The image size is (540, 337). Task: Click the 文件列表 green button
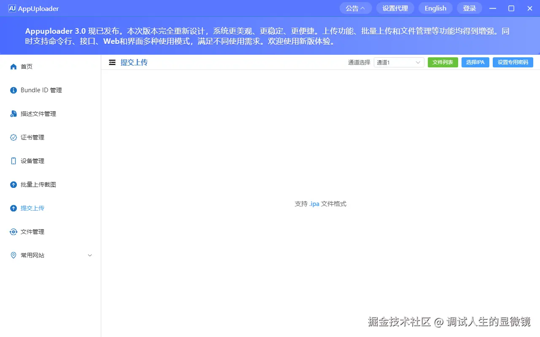pos(443,62)
